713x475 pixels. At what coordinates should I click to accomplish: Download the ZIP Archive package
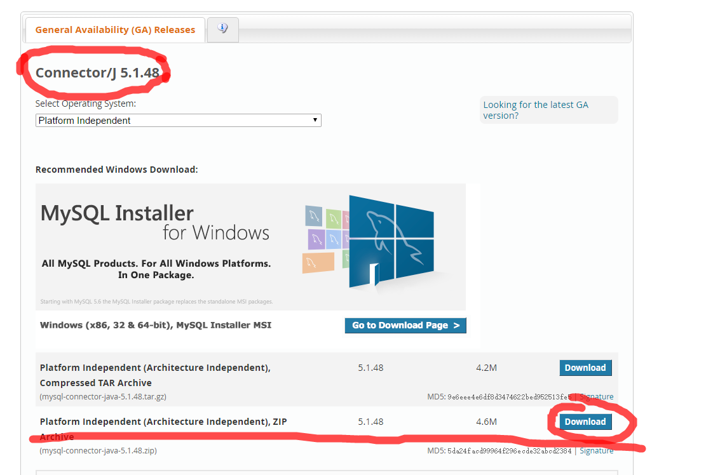[585, 422]
